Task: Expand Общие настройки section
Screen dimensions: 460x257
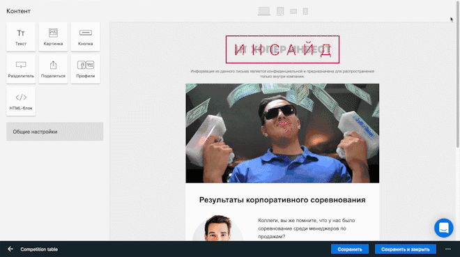Action: pyautogui.click(x=55, y=132)
